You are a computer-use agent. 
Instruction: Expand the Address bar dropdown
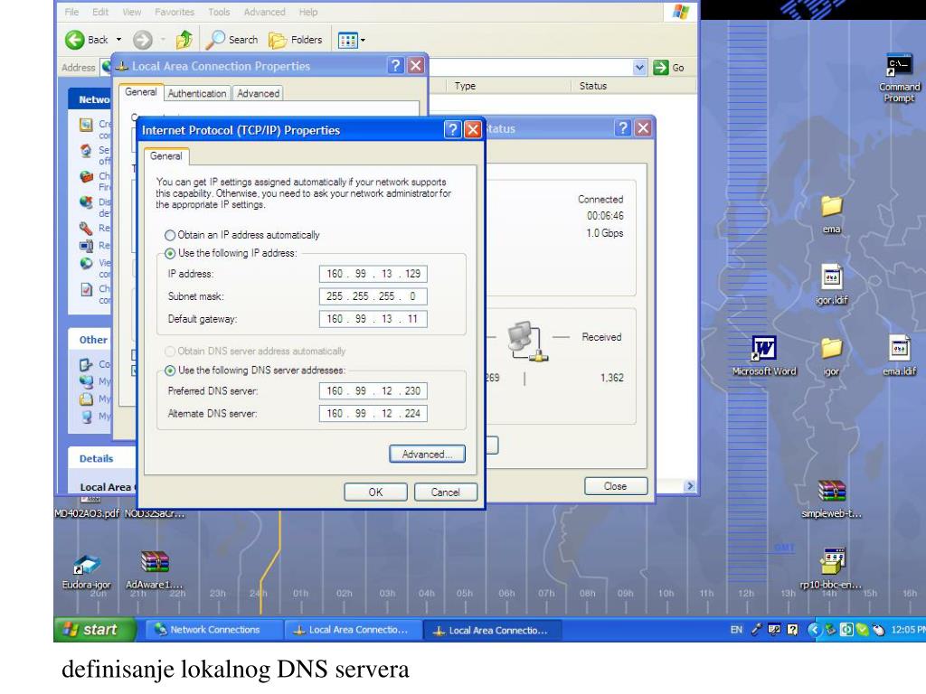point(639,67)
